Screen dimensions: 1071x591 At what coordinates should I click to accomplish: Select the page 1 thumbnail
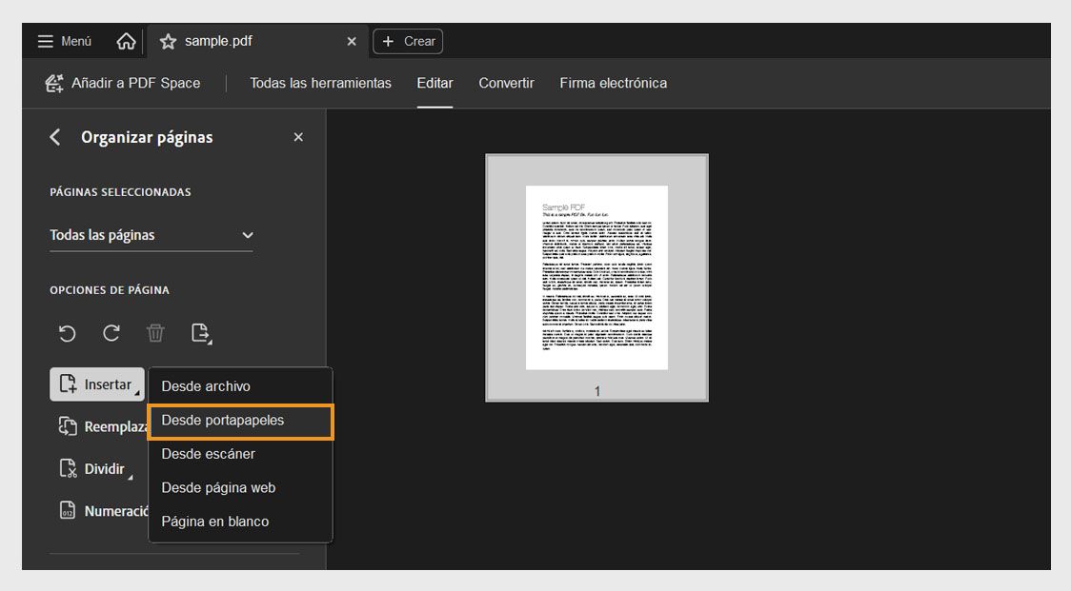[x=596, y=277]
